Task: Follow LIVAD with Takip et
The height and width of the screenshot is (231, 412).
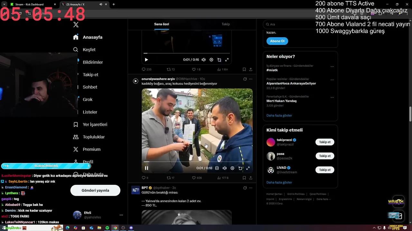Action: coord(325,170)
